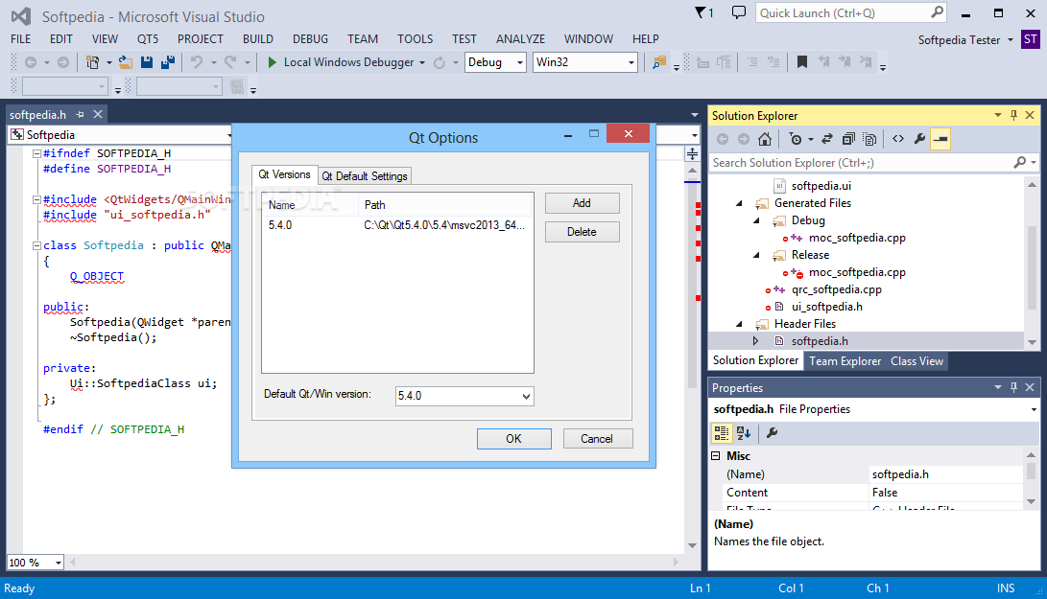Click Add in the Qt Options dialog
The image size is (1047, 599).
click(582, 203)
